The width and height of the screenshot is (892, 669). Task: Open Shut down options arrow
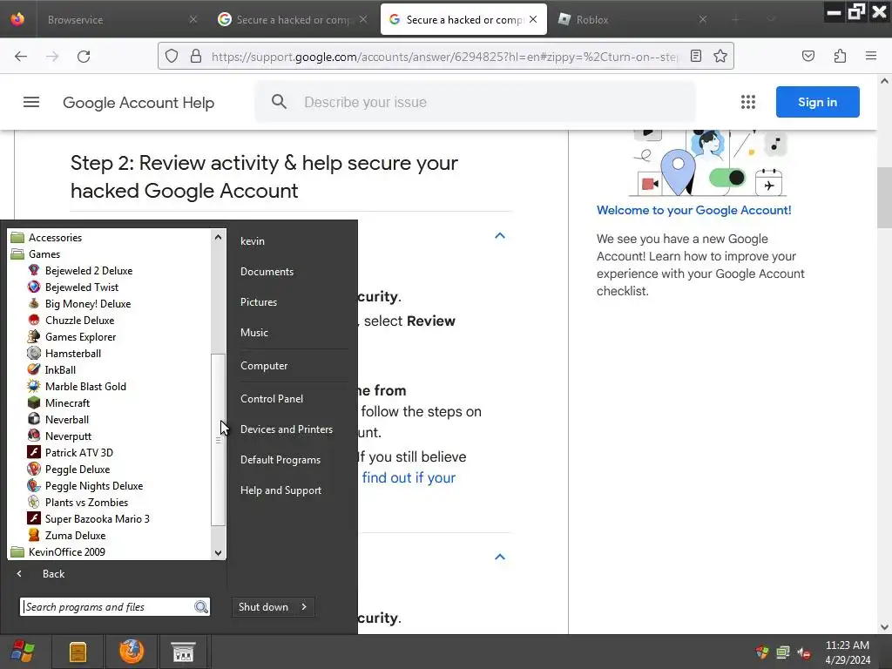304,607
